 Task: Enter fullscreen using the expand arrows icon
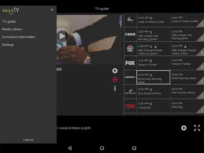[197, 128]
